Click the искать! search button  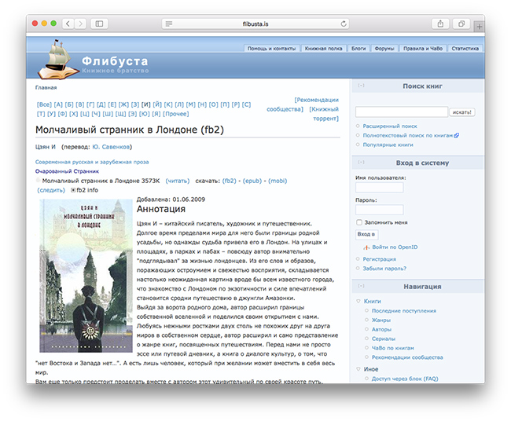tap(461, 112)
